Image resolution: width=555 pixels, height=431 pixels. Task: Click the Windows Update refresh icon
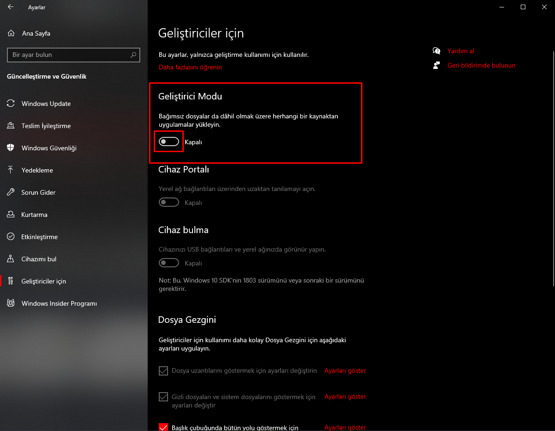click(x=11, y=103)
